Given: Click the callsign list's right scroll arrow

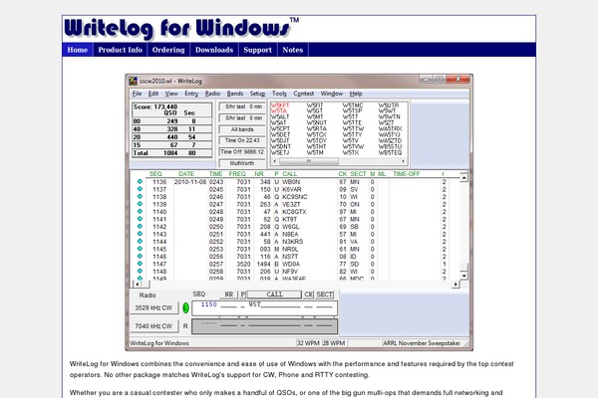Looking at the screenshot, I should (403, 161).
